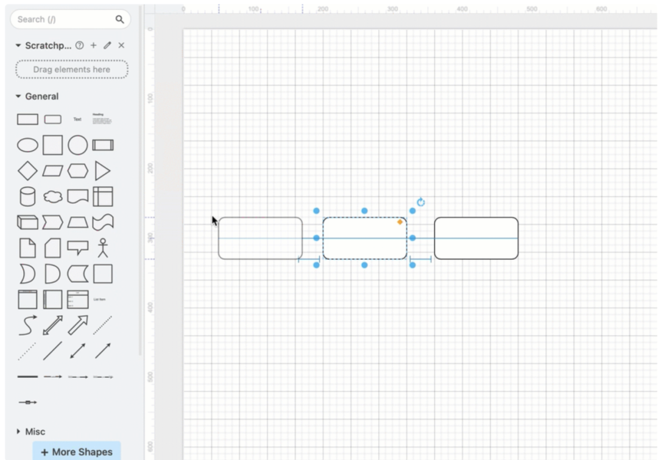Choose the 3D cube shape
The width and height of the screenshot is (658, 460).
click(x=27, y=222)
